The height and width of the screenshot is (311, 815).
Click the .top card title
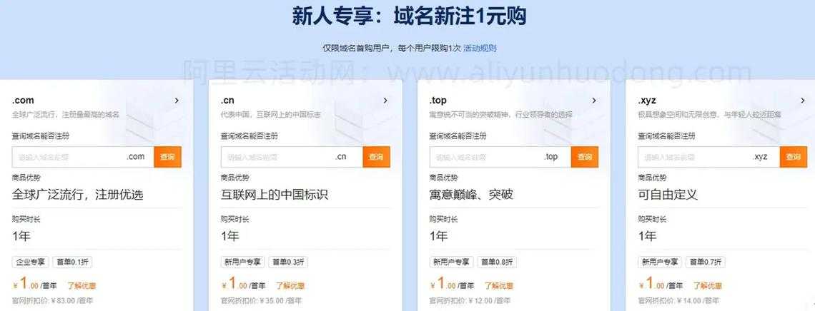438,101
